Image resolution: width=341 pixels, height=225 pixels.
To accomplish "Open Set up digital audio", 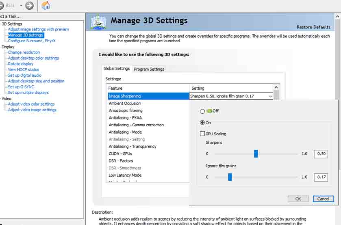I will pyautogui.click(x=24, y=75).
